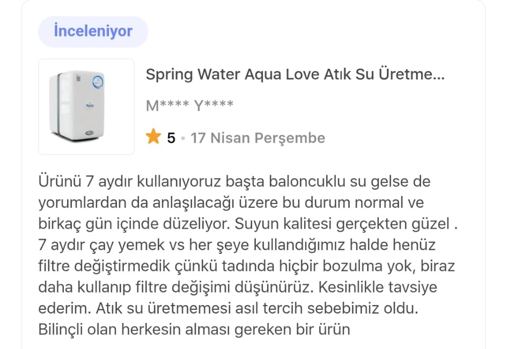Click the small QR label on the purifier image
Image resolution: width=507 pixels, height=349 pixels.
click(78, 78)
